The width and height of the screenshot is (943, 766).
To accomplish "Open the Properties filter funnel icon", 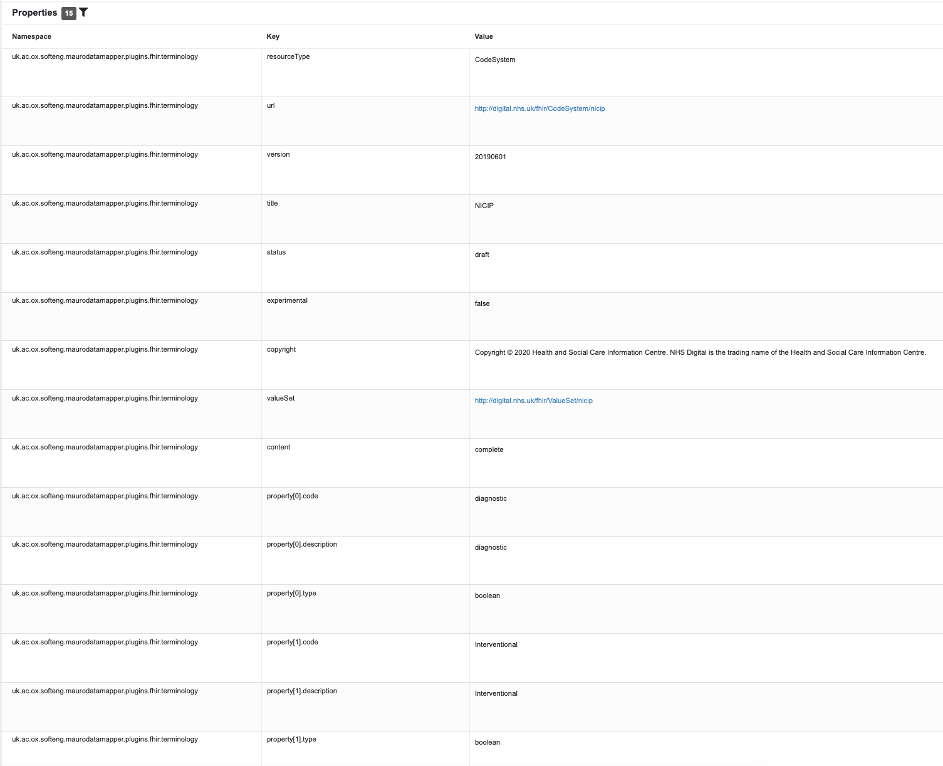I will (83, 13).
